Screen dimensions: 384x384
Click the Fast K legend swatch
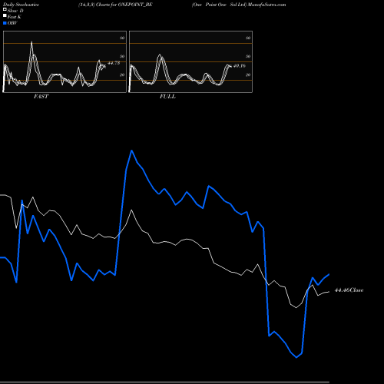click(5, 16)
